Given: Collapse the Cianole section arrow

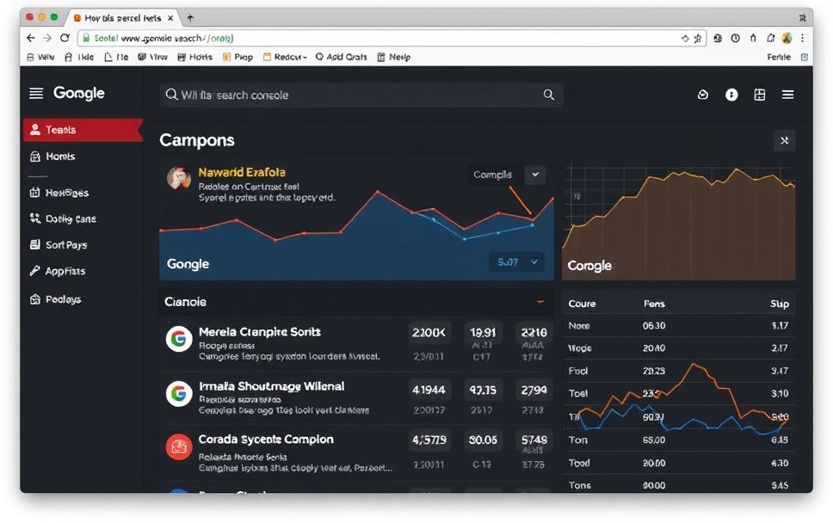Looking at the screenshot, I should point(540,302).
